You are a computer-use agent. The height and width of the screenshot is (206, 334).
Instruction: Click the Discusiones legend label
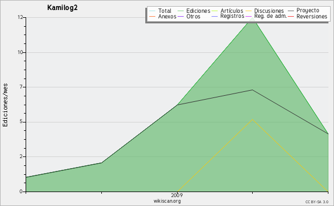coord(269,11)
